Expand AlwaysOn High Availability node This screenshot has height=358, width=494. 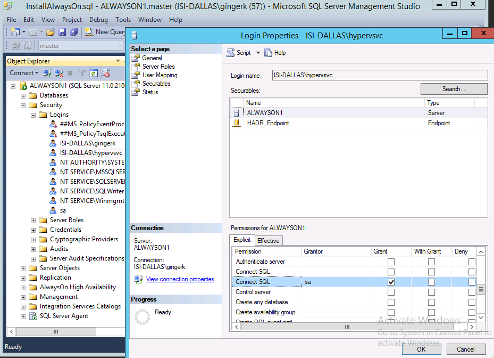[x=23, y=288]
